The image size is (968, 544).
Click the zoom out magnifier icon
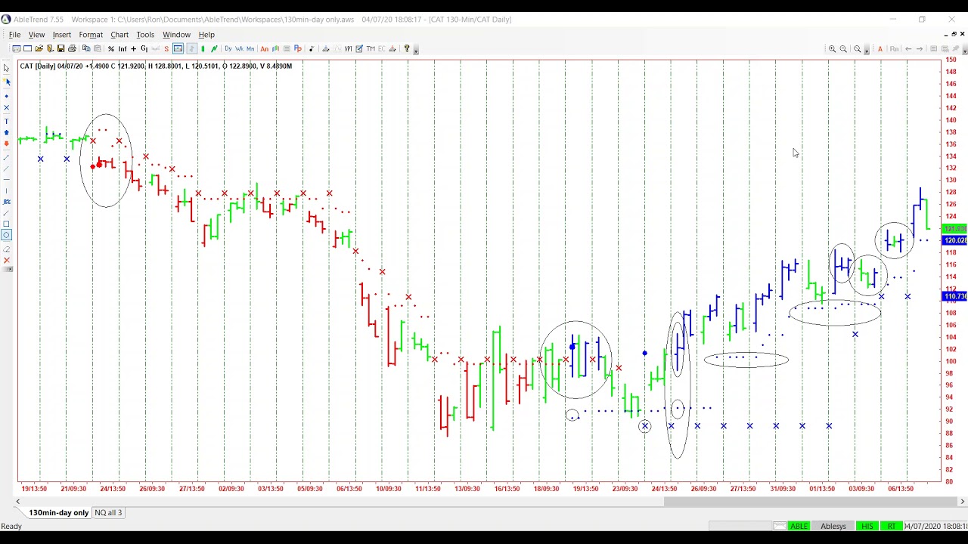coord(843,49)
